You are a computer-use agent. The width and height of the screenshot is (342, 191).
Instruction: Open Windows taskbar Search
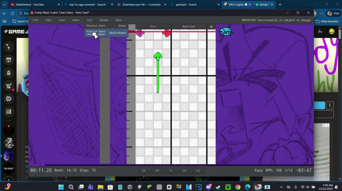(x=71, y=187)
